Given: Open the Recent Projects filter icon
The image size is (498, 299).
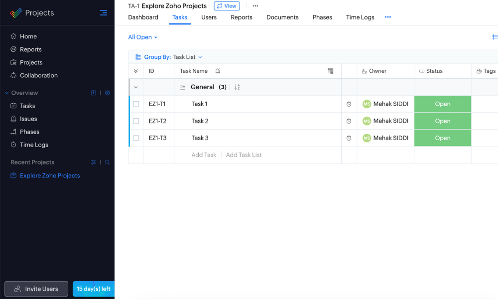Looking at the screenshot, I should coord(93,162).
